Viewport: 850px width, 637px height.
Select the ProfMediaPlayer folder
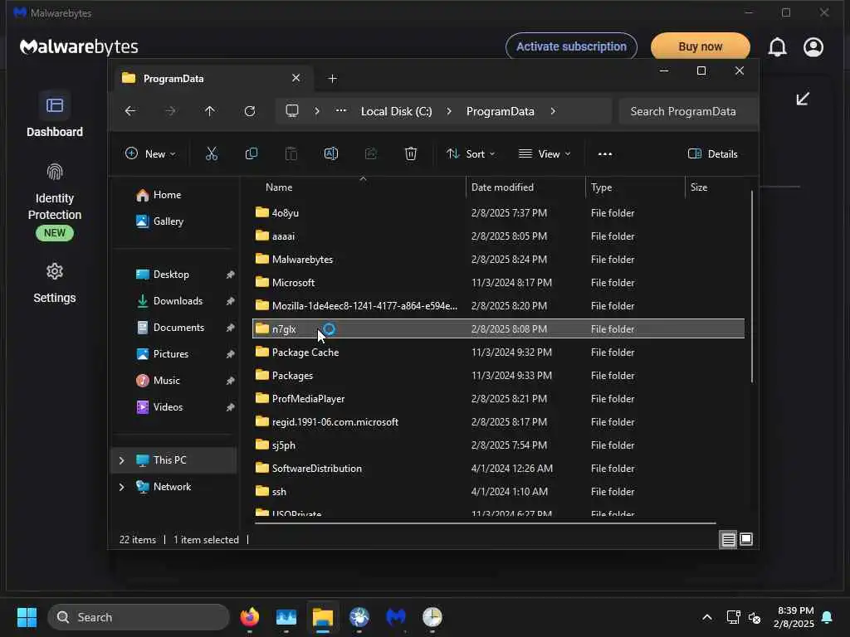[x=498, y=399]
